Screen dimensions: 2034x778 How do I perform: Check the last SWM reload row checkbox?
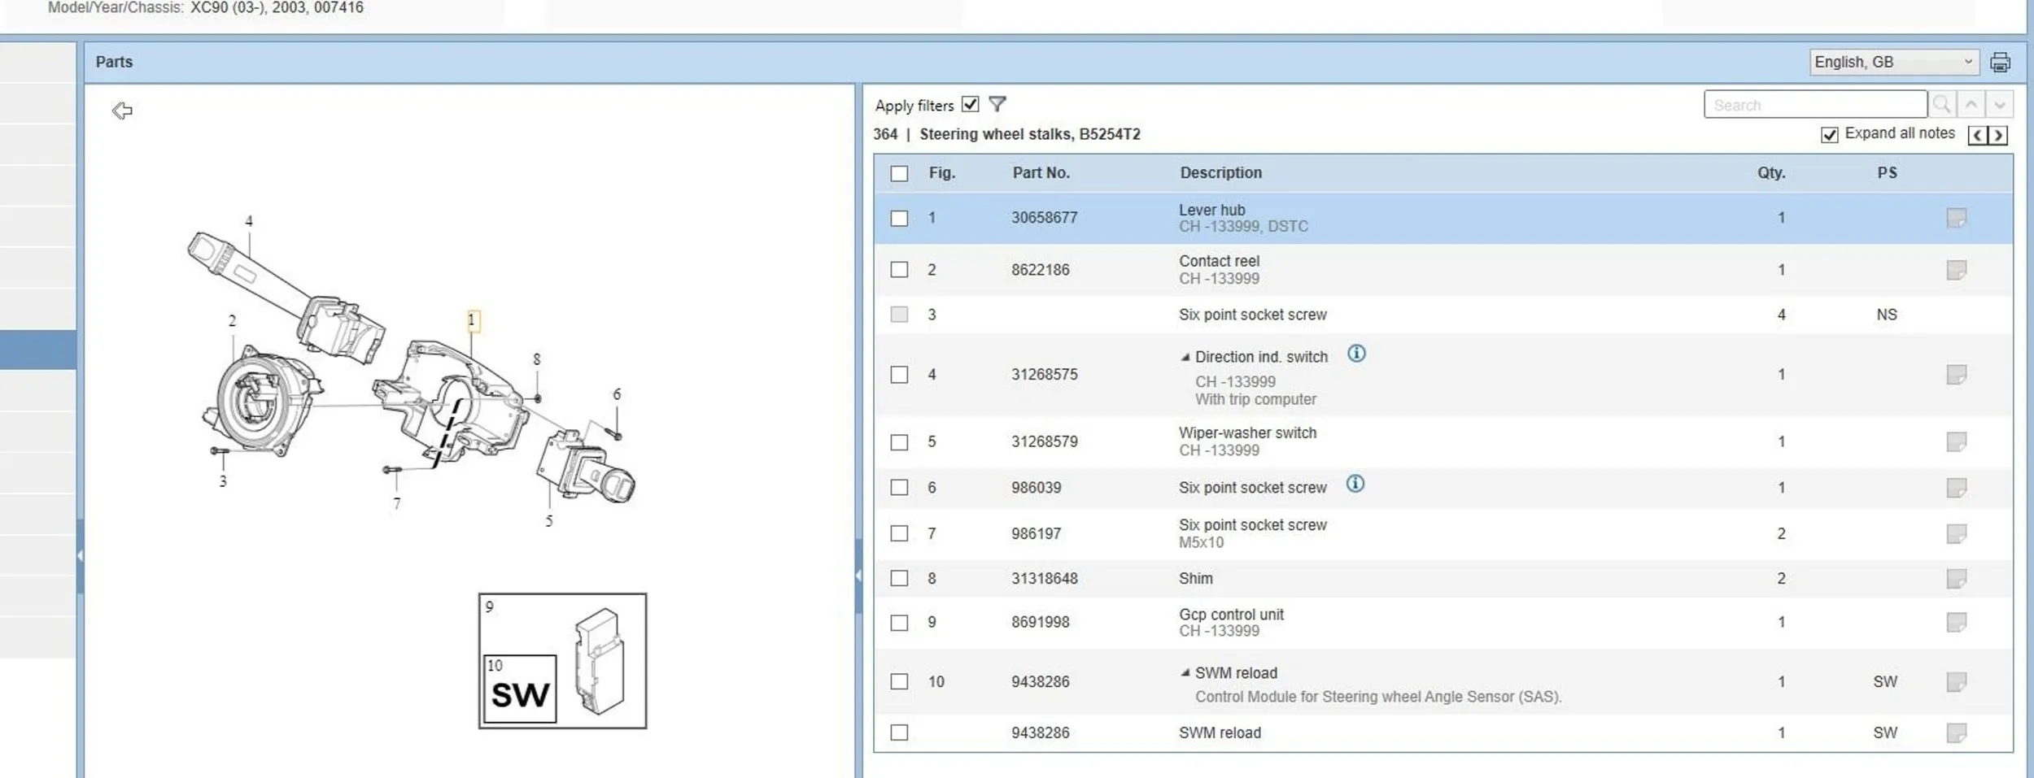[x=899, y=733]
